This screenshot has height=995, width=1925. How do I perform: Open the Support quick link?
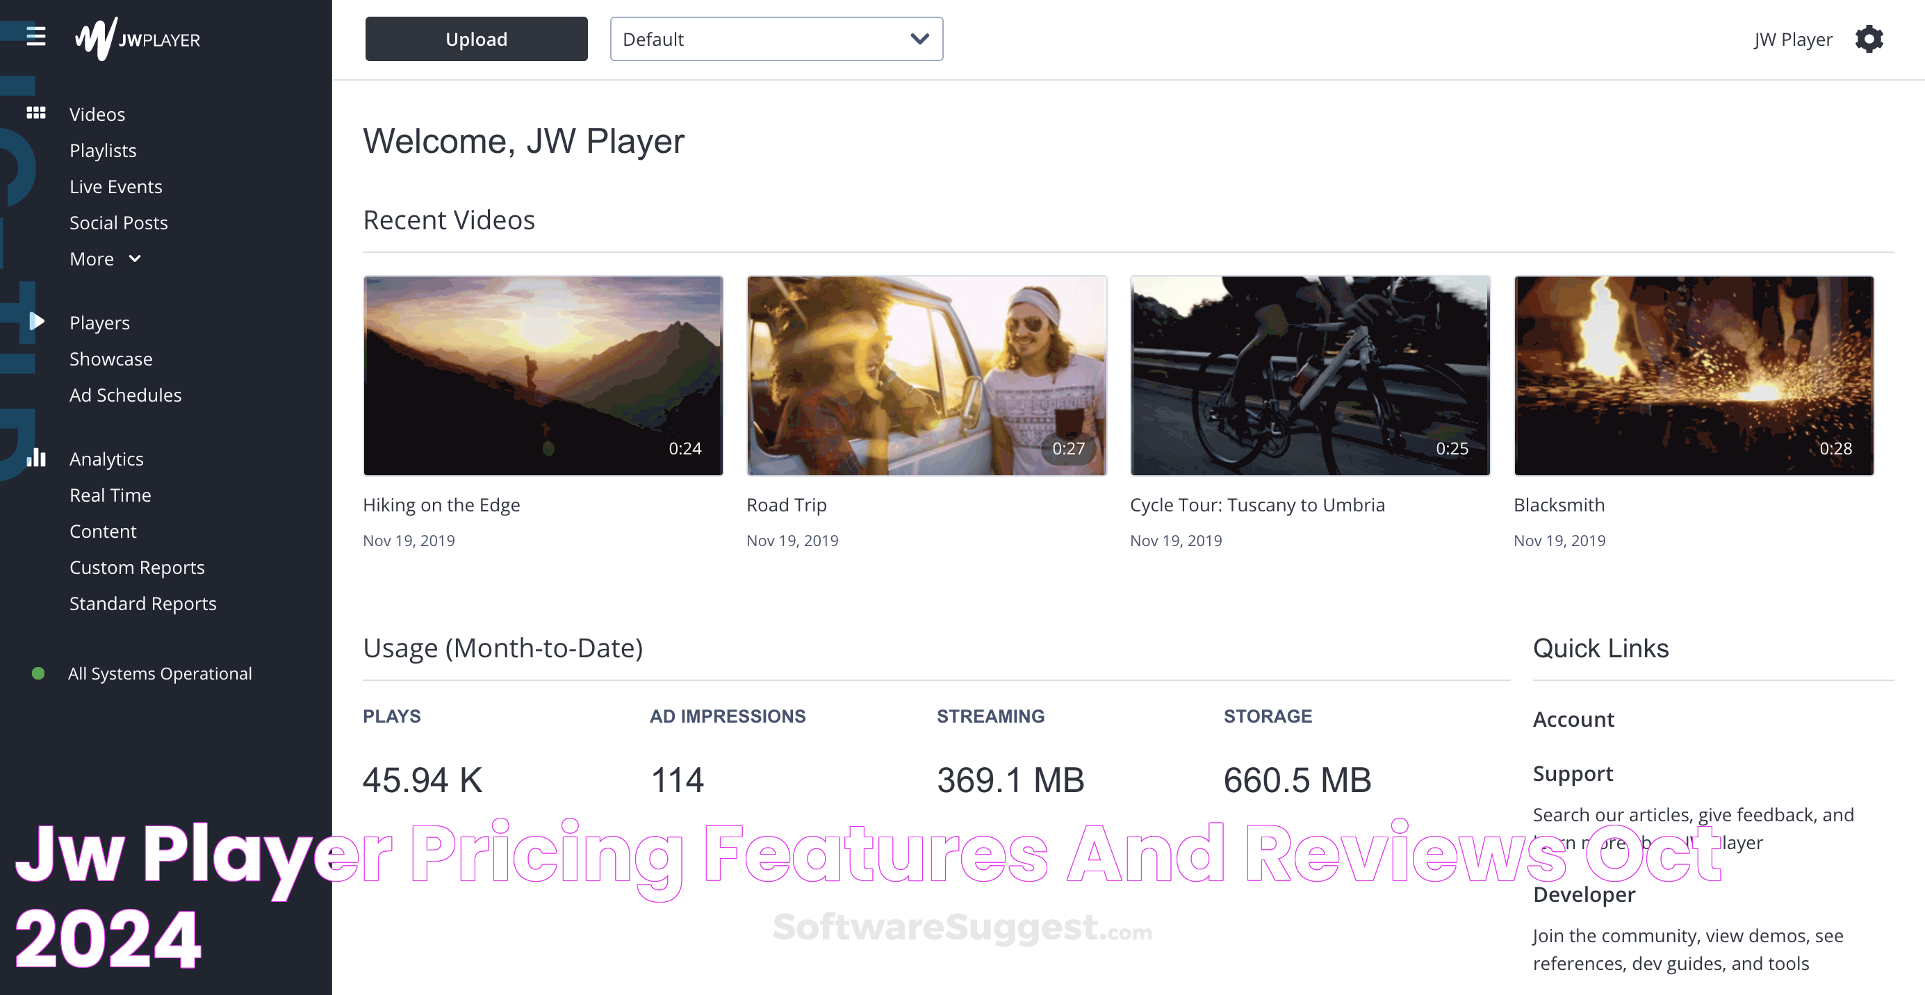[1573, 774]
